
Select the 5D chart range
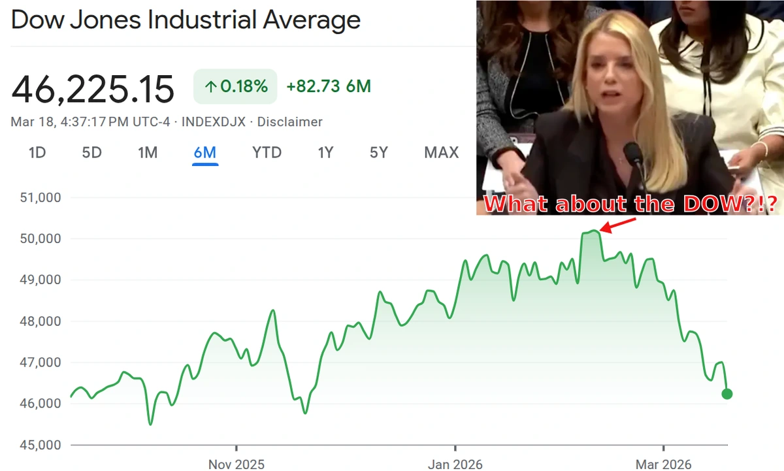[92, 153]
